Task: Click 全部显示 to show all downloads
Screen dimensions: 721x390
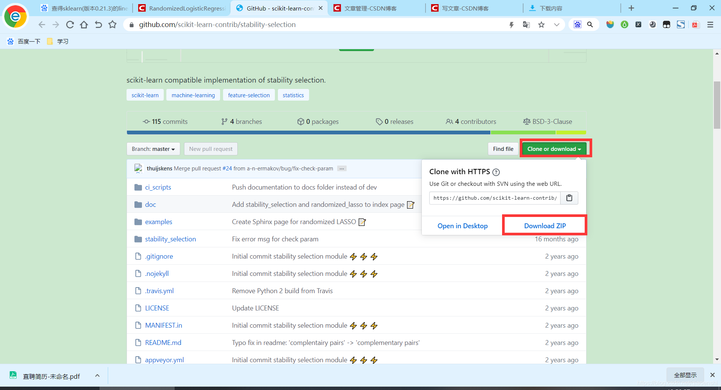Action: [x=685, y=375]
